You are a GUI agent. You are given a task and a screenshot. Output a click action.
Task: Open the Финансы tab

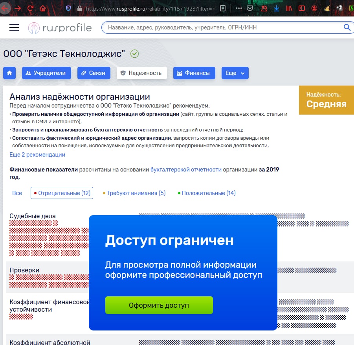194,73
